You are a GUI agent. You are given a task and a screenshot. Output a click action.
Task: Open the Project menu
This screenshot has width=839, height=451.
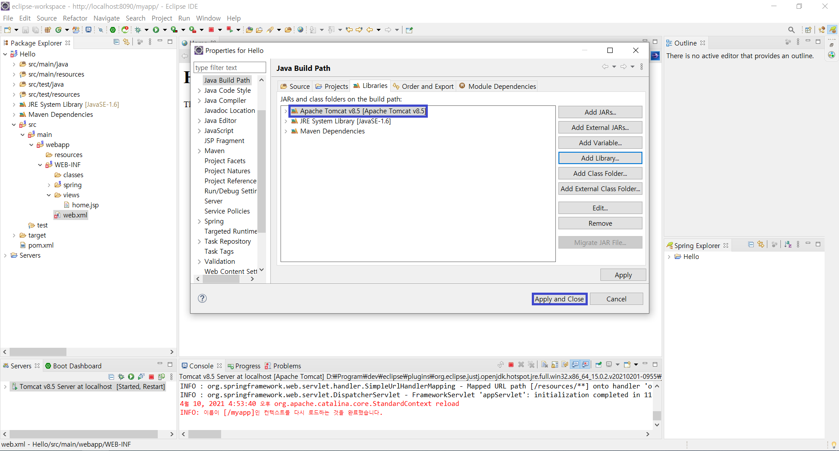(x=162, y=18)
